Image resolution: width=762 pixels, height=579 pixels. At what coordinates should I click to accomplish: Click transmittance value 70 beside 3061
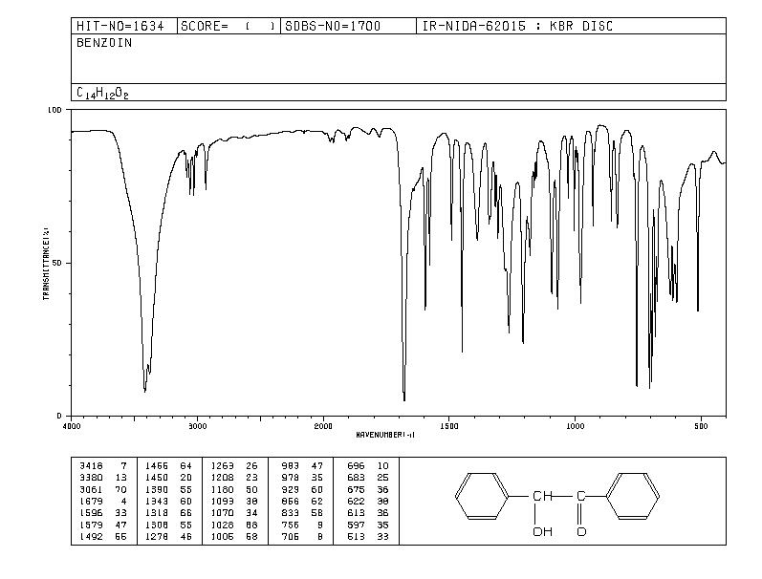(121, 489)
